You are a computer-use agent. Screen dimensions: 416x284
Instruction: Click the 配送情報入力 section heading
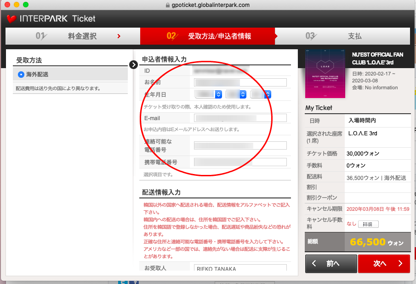tap(161, 192)
